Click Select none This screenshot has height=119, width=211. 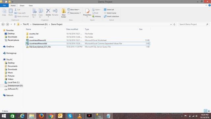coord(110,13)
